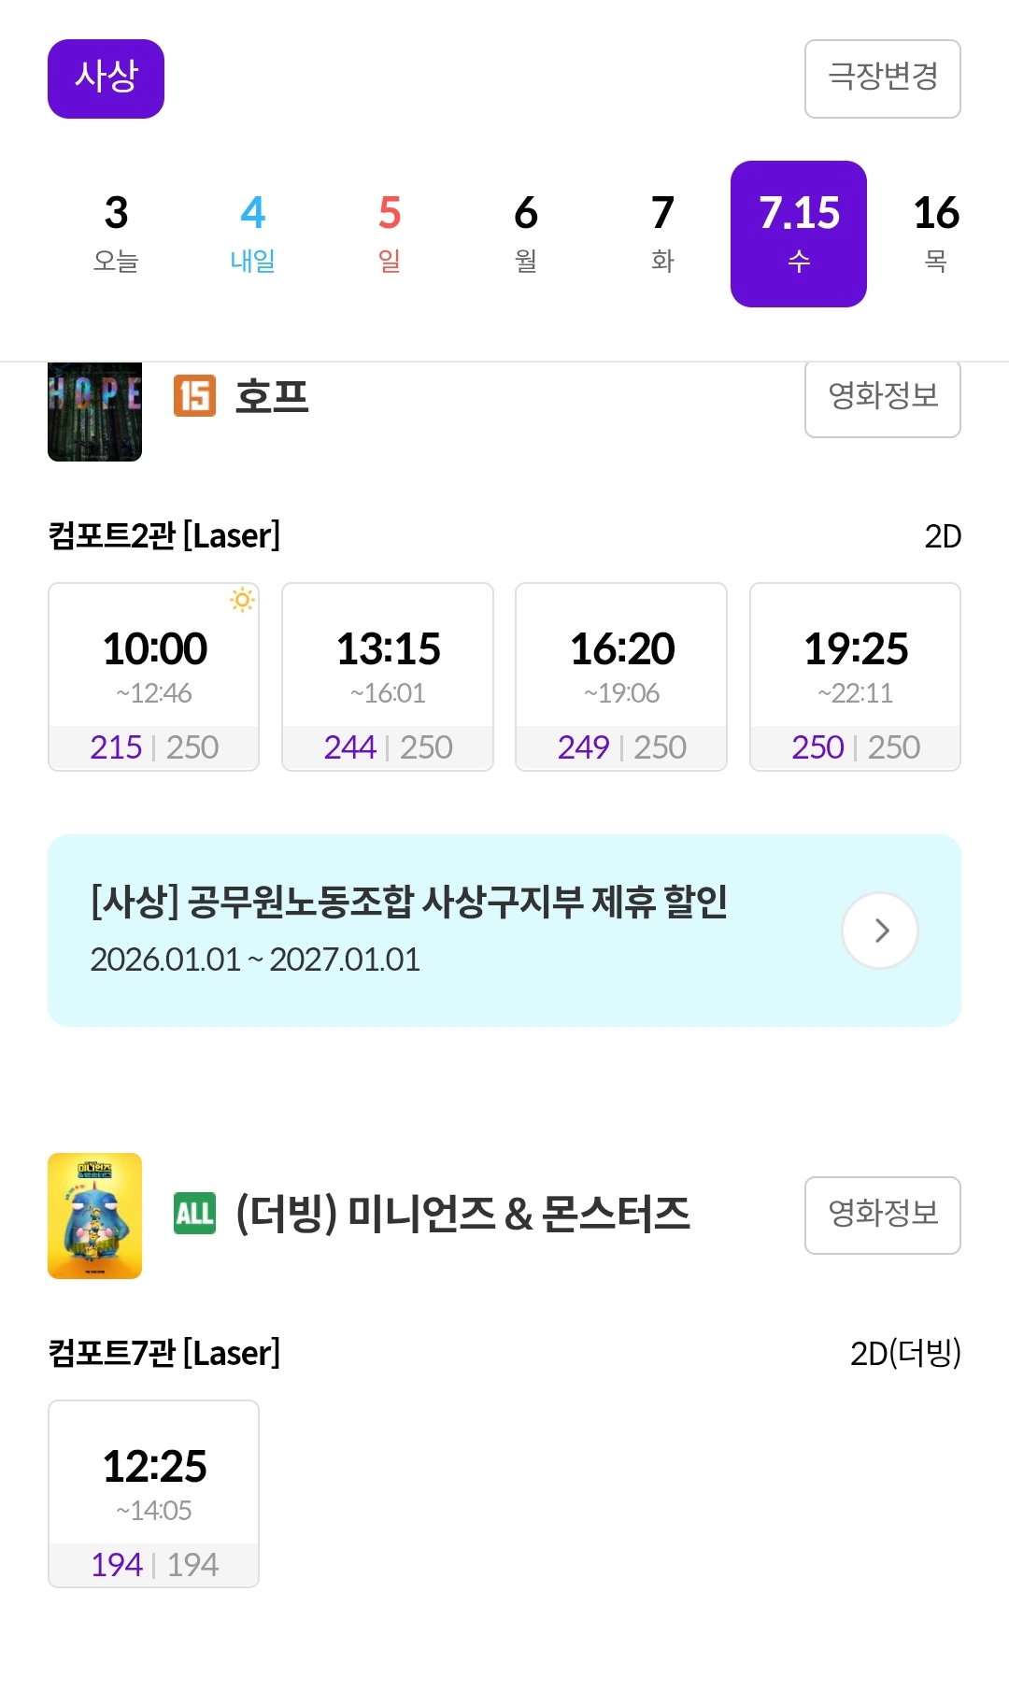Open 영화정보 for 호프
Image resolution: width=1009 pixels, height=1692 pixels.
click(883, 396)
